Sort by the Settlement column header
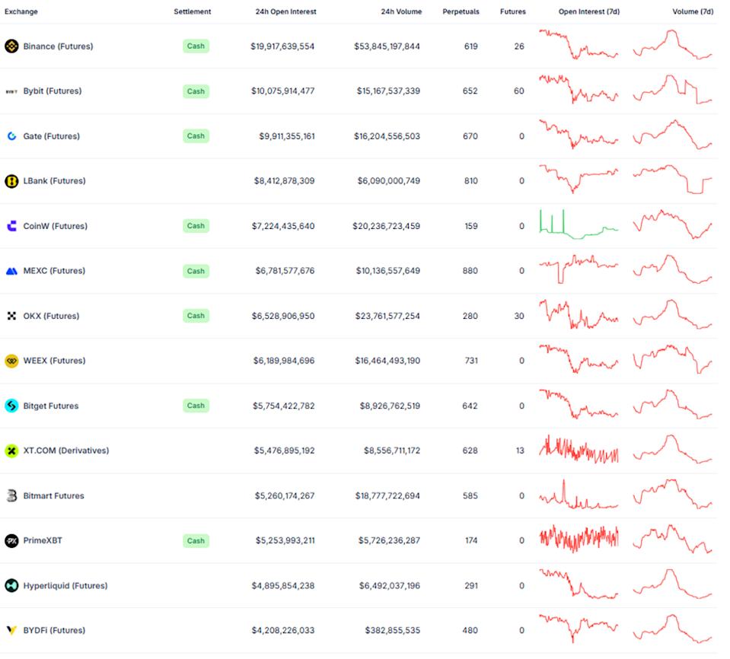Screen dimensions: 730x659 click(193, 11)
